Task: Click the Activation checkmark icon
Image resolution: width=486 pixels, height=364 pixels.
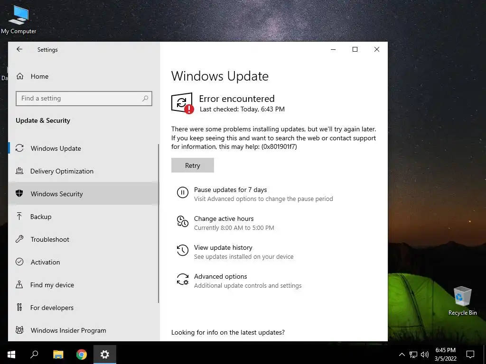Action: [19, 262]
